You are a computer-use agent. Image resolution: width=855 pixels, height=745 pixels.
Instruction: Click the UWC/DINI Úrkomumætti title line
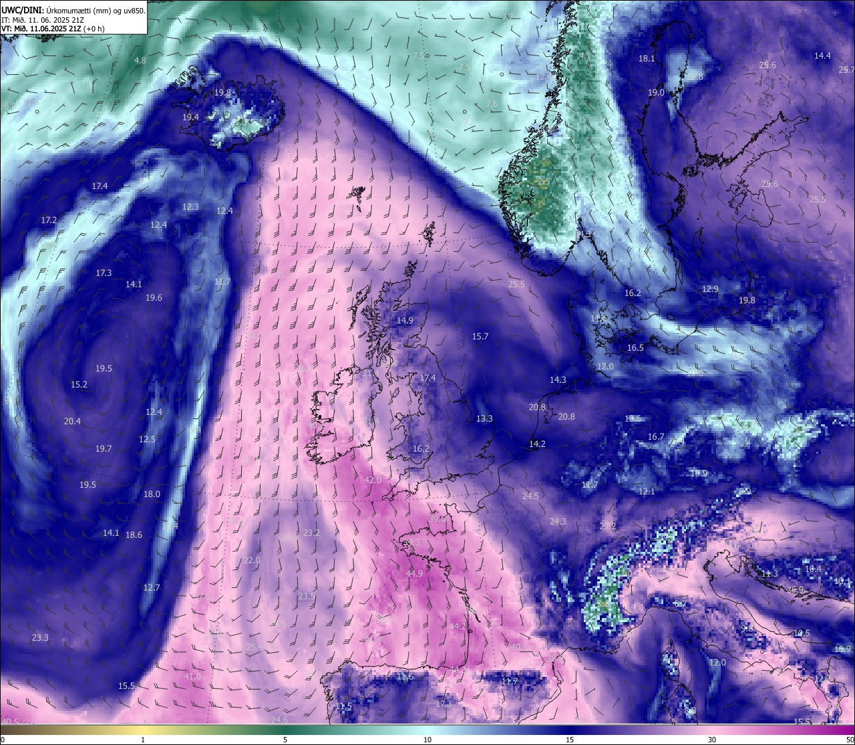(73, 10)
